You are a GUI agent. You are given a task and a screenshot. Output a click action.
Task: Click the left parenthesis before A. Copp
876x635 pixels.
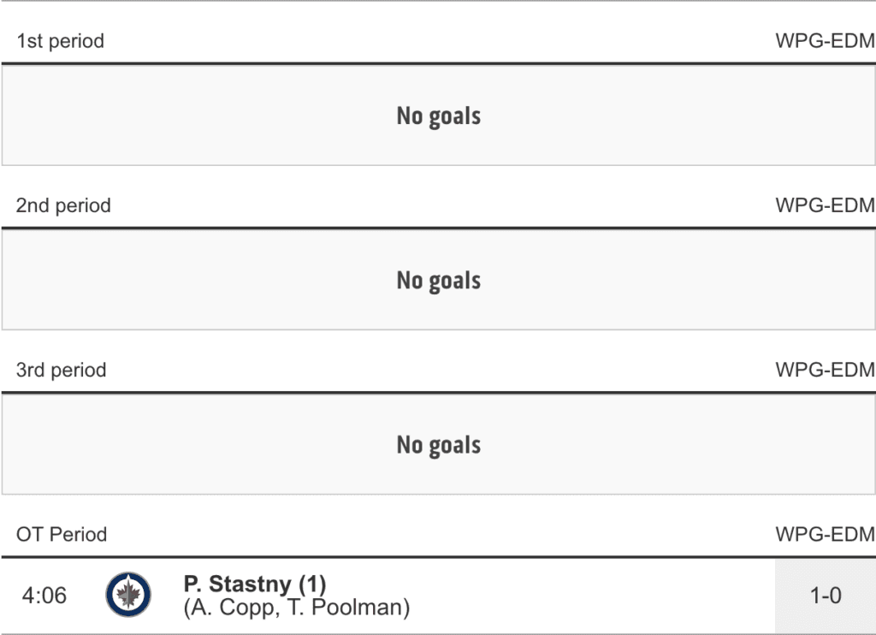click(x=187, y=608)
